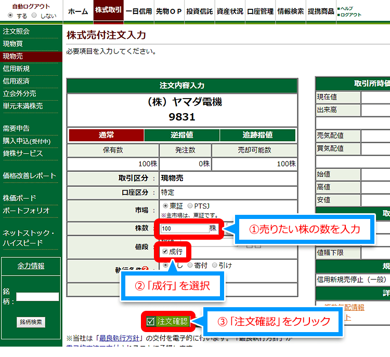Focus the 銘柄 search input field
The width and height of the screenshot is (390, 357).
[37, 297]
